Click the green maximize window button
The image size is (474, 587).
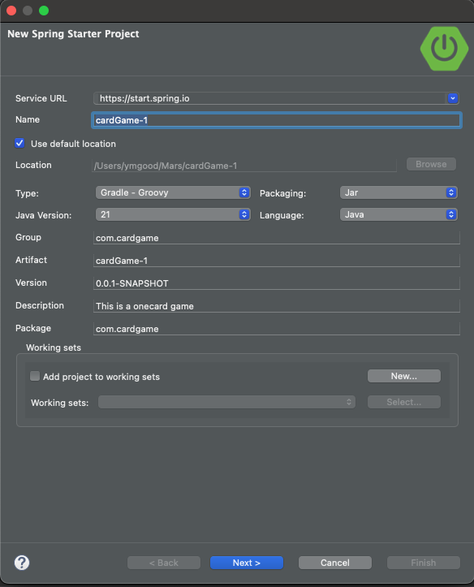44,11
